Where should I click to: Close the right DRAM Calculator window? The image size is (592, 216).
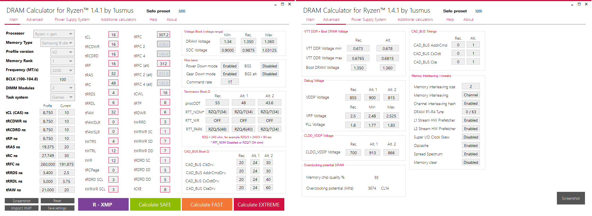586,4
